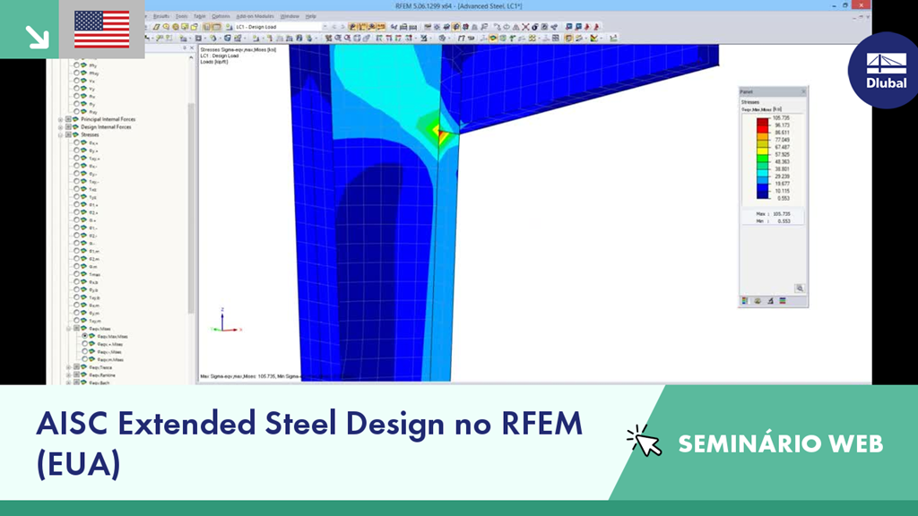Screen dimensions: 918x516
Task: Click the magnifier zoom icon in second toolbar row
Action: coord(338,38)
